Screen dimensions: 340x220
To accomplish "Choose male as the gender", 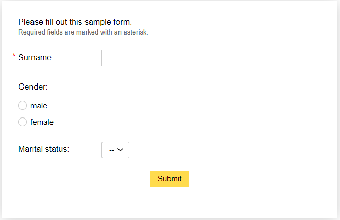I will point(22,106).
